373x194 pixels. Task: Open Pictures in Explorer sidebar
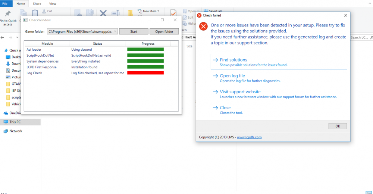pyautogui.click(x=13, y=77)
